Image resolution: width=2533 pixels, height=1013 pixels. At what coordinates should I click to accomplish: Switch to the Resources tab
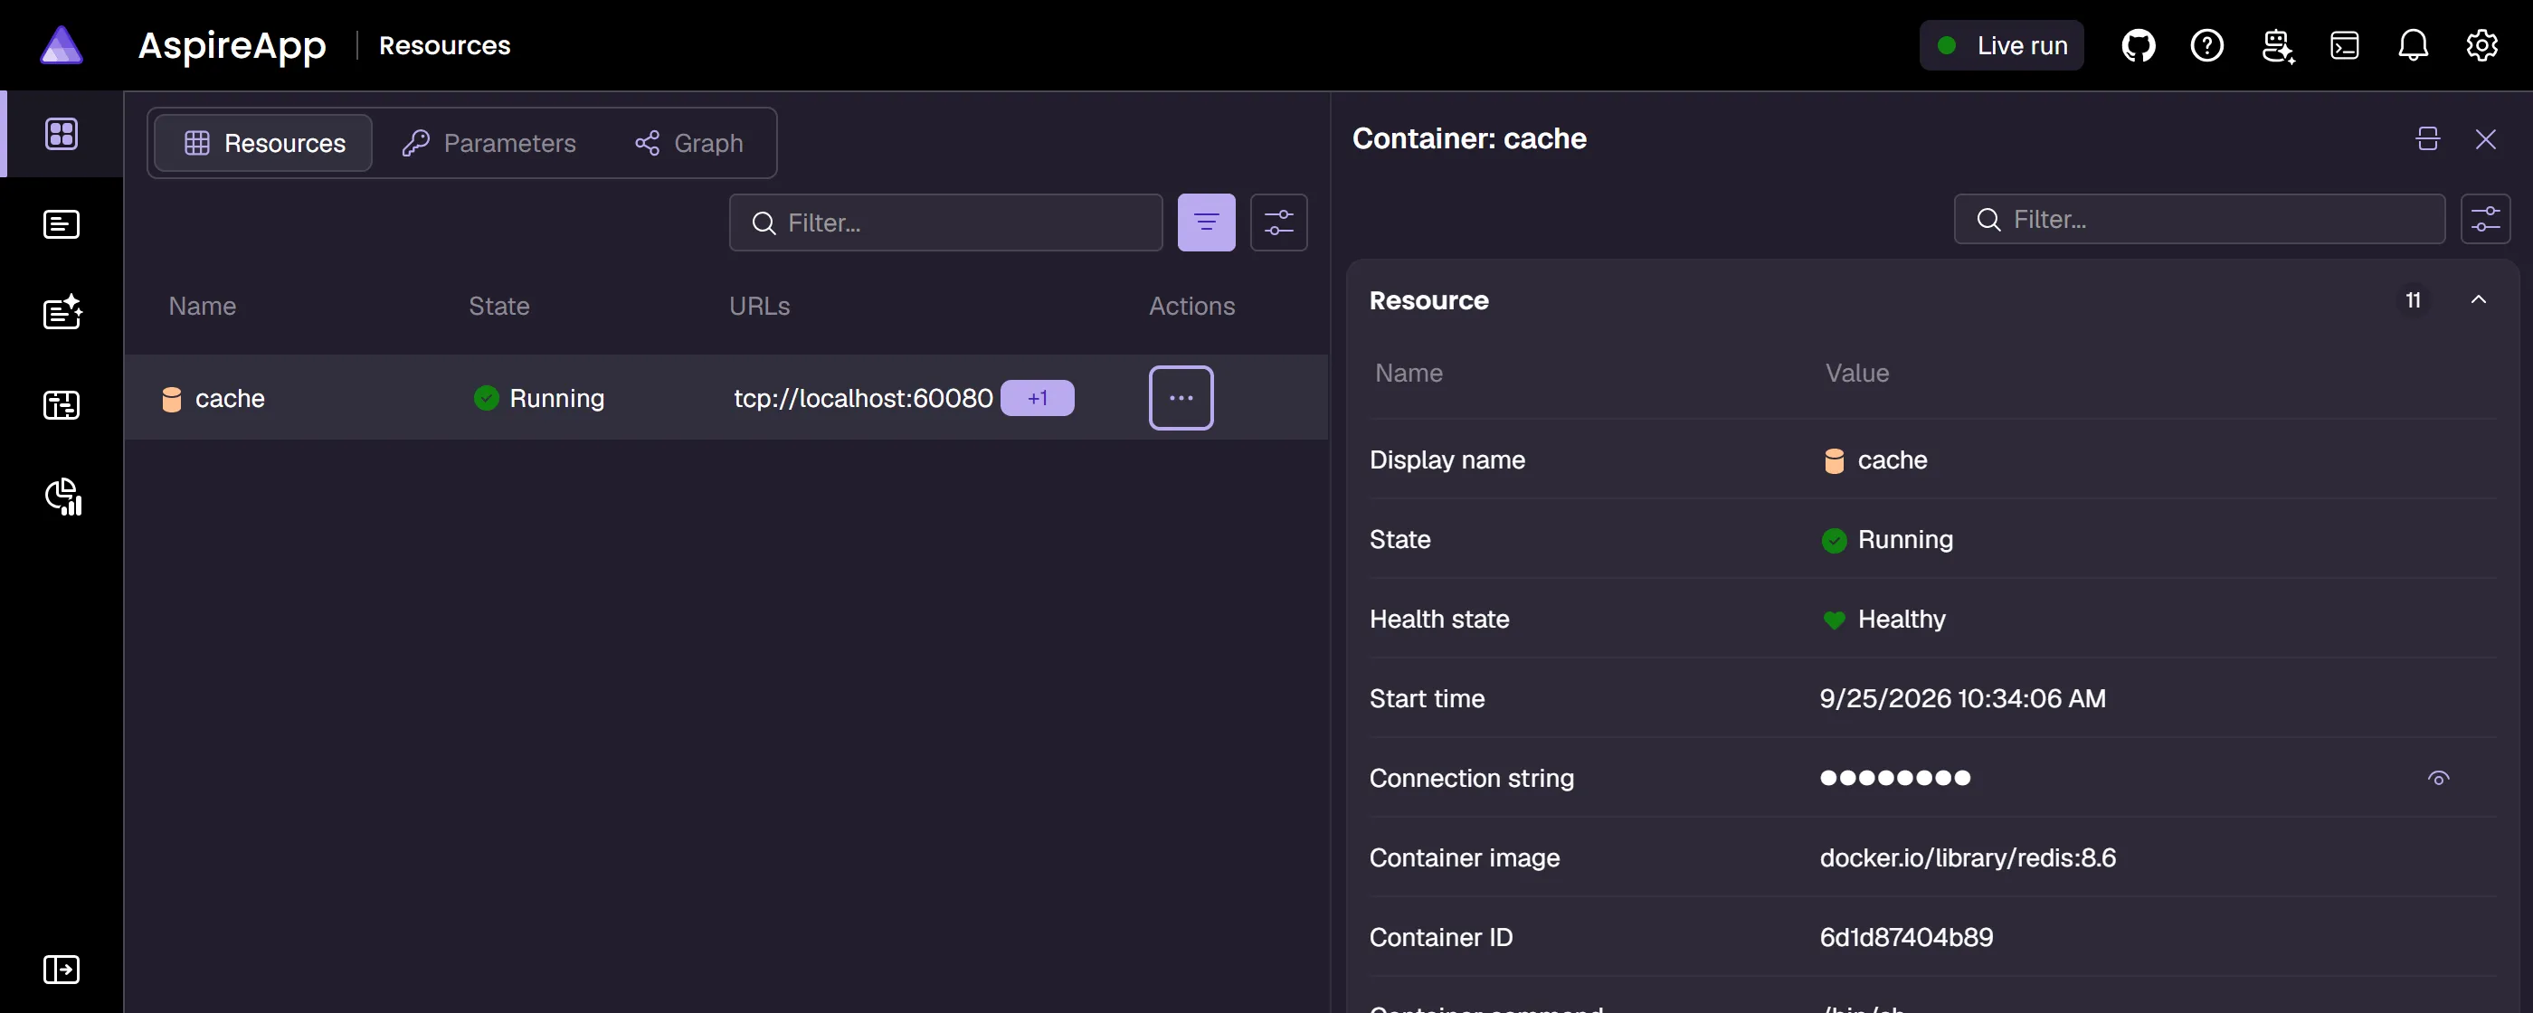pyautogui.click(x=263, y=143)
